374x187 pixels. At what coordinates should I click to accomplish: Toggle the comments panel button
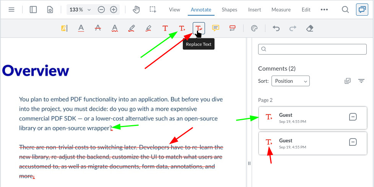[x=361, y=10]
